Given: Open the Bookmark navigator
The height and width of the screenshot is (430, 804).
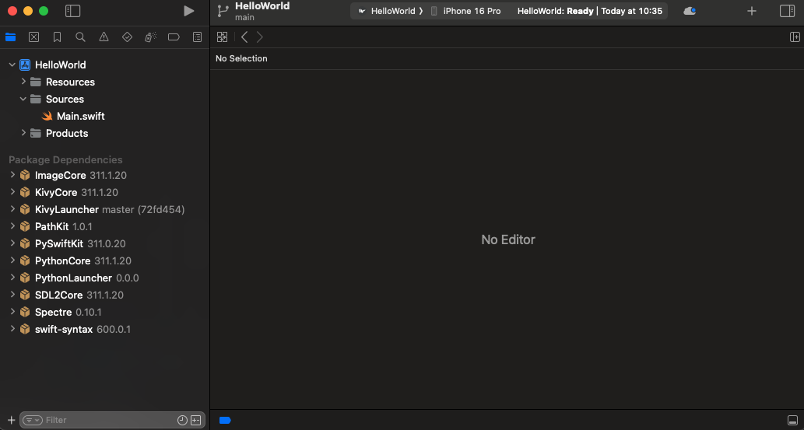Looking at the screenshot, I should click(57, 37).
